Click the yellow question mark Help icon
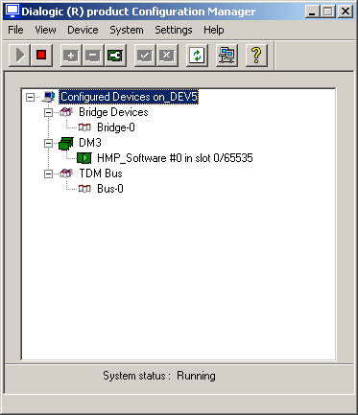 [256, 56]
